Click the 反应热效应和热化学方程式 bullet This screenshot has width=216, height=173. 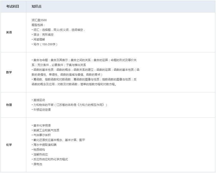50,159
